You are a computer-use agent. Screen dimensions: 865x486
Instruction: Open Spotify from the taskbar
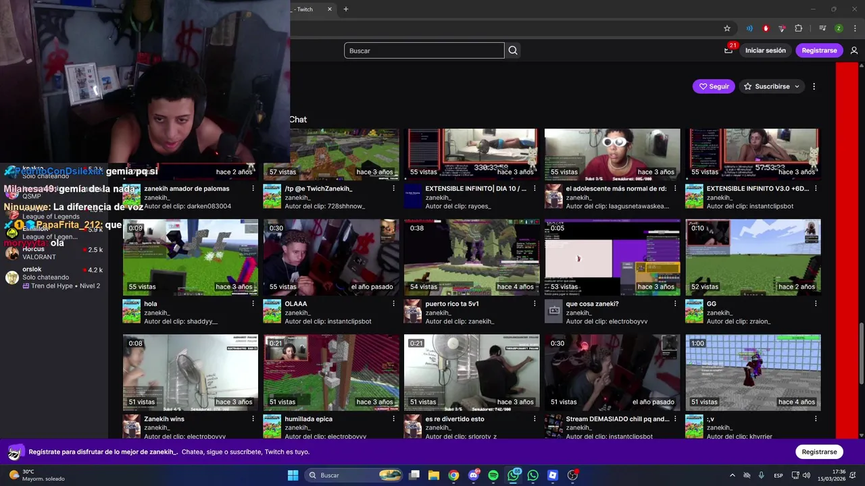click(493, 475)
